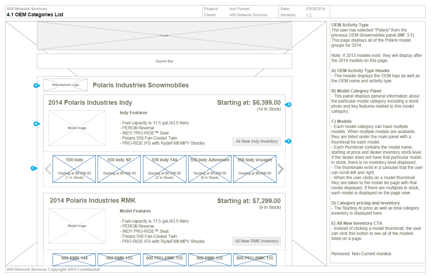Image resolution: width=431 pixels, height=277 pixels.
Task: Click the "Starting at: $6,399.00" price
Action: [x=249, y=103]
